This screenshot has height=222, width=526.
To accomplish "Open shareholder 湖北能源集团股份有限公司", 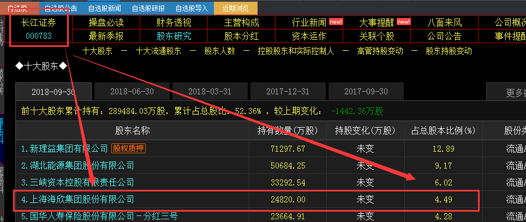I will click(77, 165).
